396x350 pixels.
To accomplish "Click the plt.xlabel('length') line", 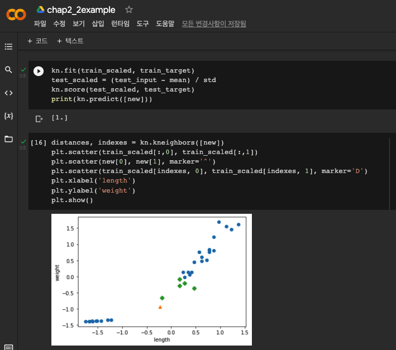I will click(93, 181).
